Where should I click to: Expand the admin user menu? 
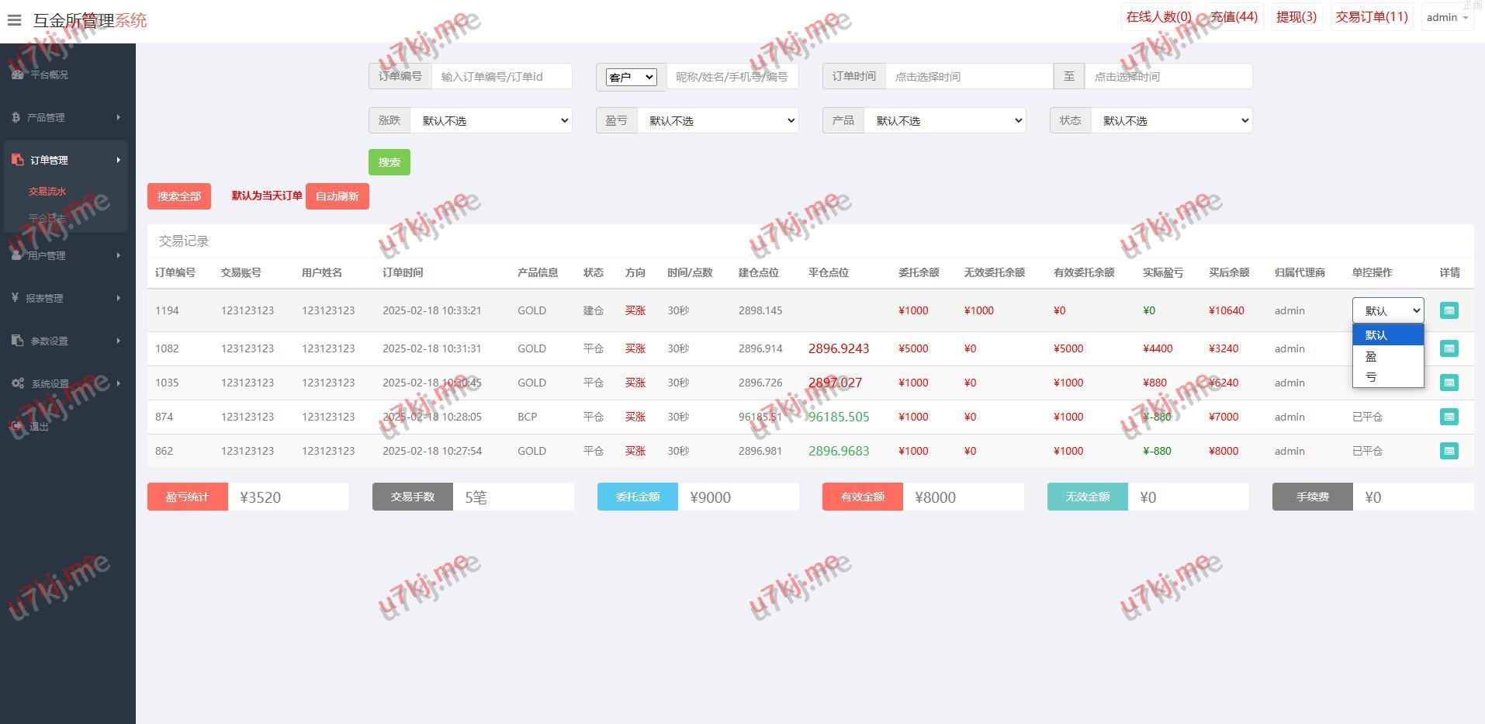(x=1446, y=18)
